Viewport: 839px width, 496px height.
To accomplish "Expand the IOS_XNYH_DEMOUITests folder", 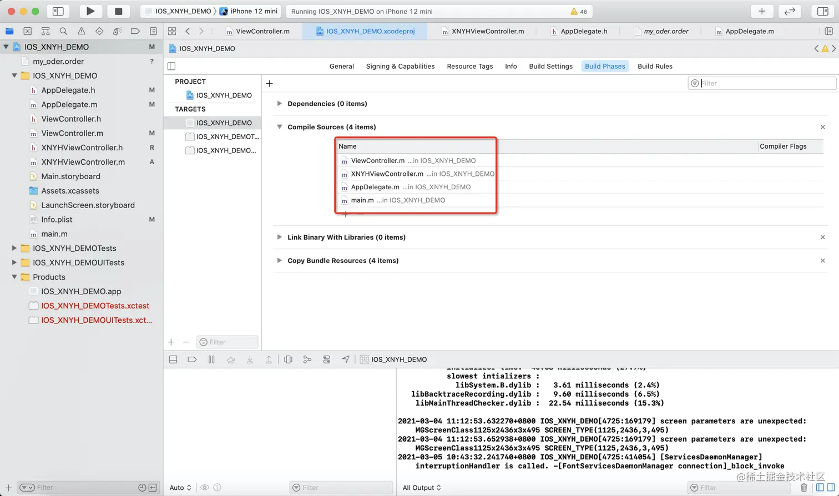I will [14, 262].
